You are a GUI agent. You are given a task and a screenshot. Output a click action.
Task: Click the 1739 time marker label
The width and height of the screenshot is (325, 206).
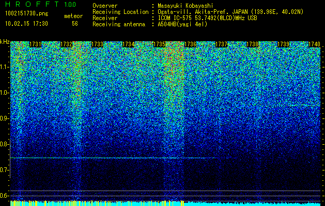(283, 44)
